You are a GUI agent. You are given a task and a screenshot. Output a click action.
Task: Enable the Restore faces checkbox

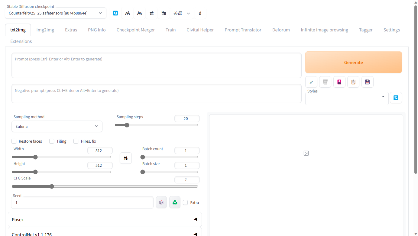point(14,141)
